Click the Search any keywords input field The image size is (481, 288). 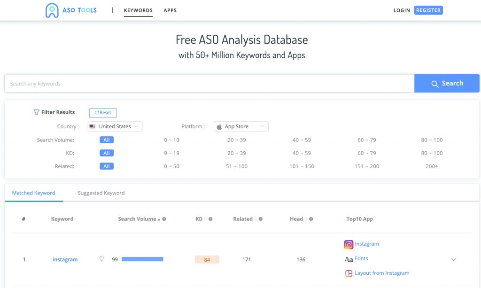point(209,84)
